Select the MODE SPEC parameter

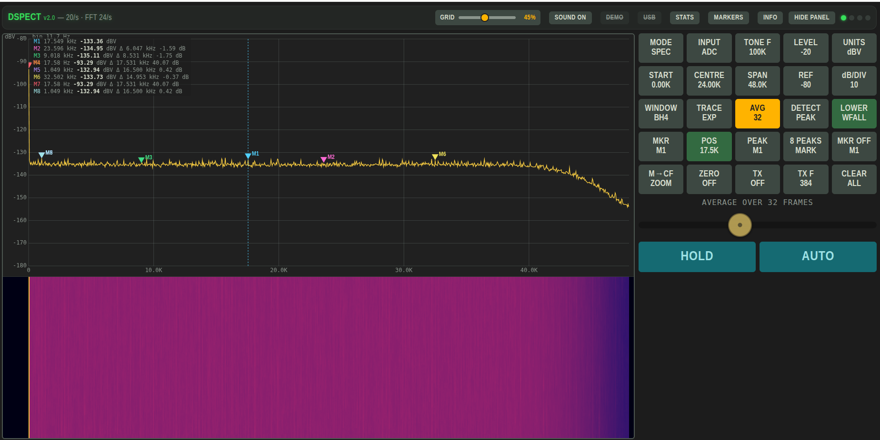click(x=660, y=48)
